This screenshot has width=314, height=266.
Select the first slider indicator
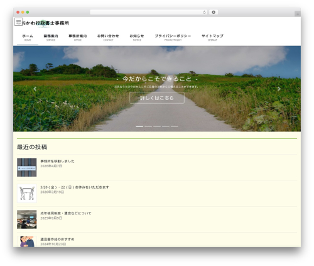pyautogui.click(x=139, y=126)
